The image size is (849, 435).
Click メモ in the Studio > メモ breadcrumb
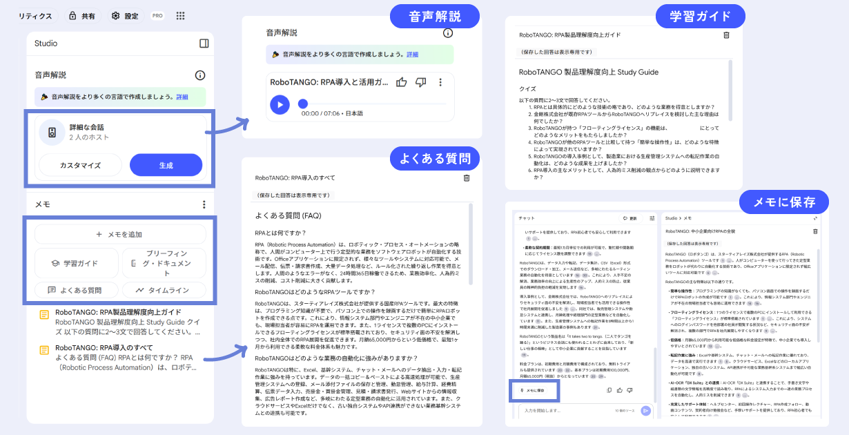click(x=687, y=218)
